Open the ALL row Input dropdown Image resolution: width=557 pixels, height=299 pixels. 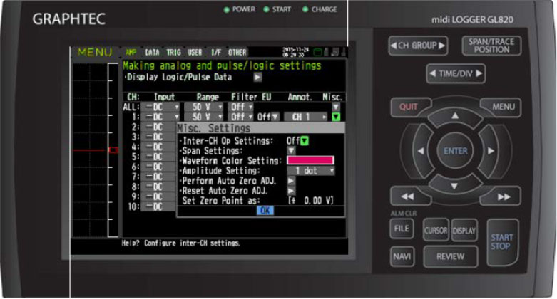[x=160, y=107]
